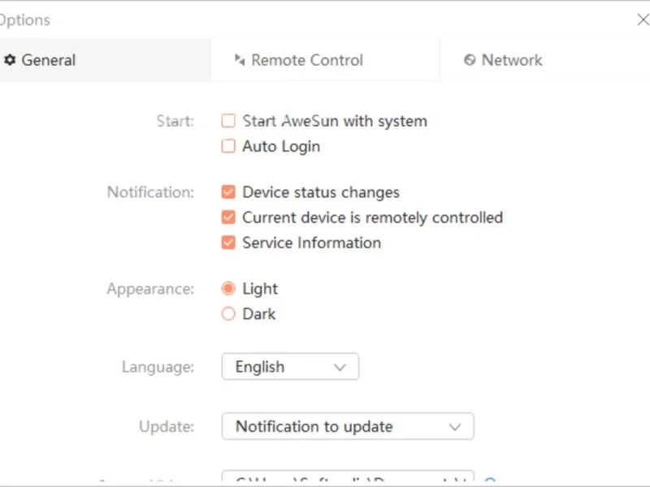Switch to the Remote Control tab

tap(307, 60)
